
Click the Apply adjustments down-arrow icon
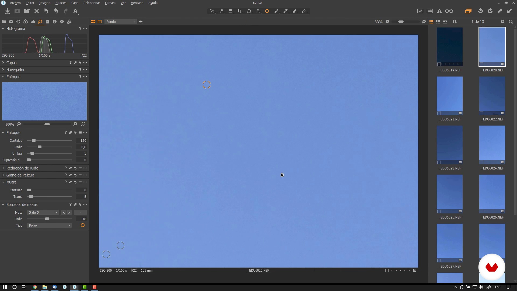tap(509, 11)
